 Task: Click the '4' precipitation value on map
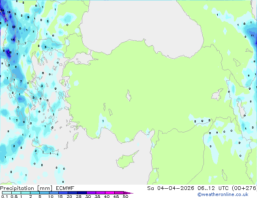pyautogui.click(x=24, y=122)
